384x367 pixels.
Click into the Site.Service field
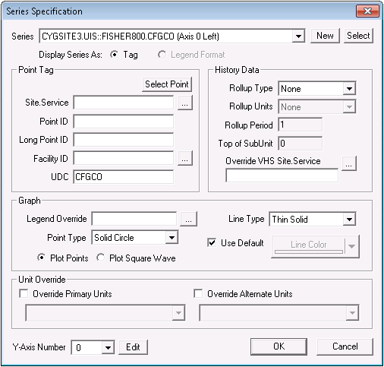click(x=124, y=103)
